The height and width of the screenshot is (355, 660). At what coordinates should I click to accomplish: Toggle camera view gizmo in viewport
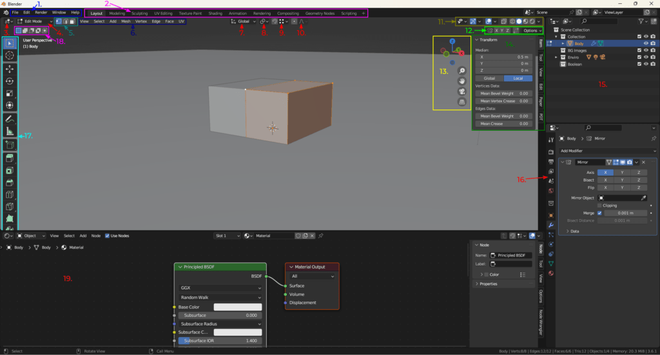(462, 91)
